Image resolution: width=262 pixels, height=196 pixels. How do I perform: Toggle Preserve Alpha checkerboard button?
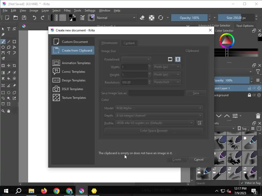[x=151, y=18]
